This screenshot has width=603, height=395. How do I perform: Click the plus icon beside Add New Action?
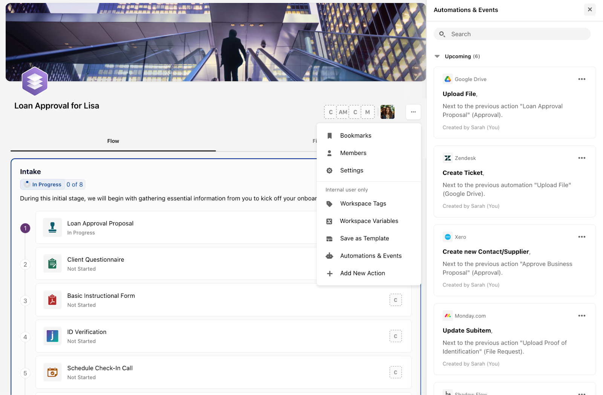[x=329, y=274]
